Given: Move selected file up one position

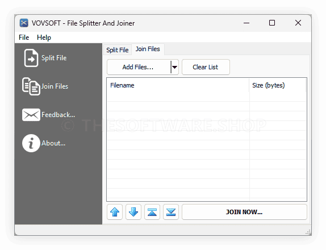Looking at the screenshot, I should [x=115, y=212].
